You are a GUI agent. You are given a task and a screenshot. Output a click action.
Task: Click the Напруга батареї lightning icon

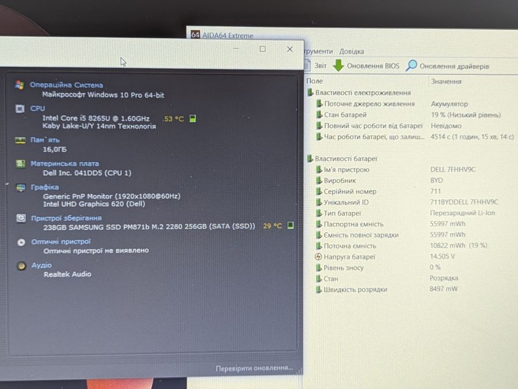click(318, 257)
